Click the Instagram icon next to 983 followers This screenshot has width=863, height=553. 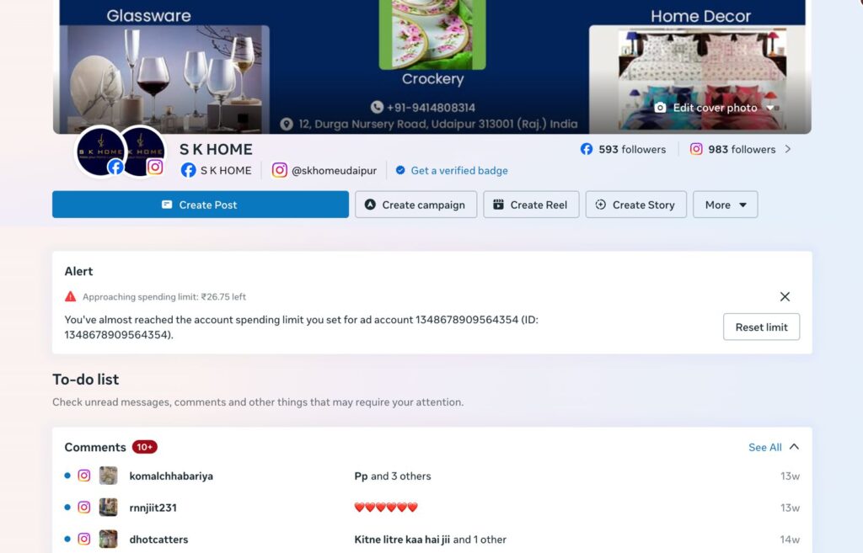[x=696, y=149]
